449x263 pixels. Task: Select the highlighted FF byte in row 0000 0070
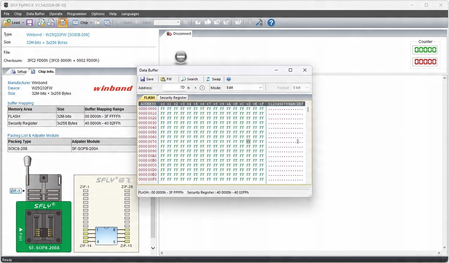click(x=248, y=142)
